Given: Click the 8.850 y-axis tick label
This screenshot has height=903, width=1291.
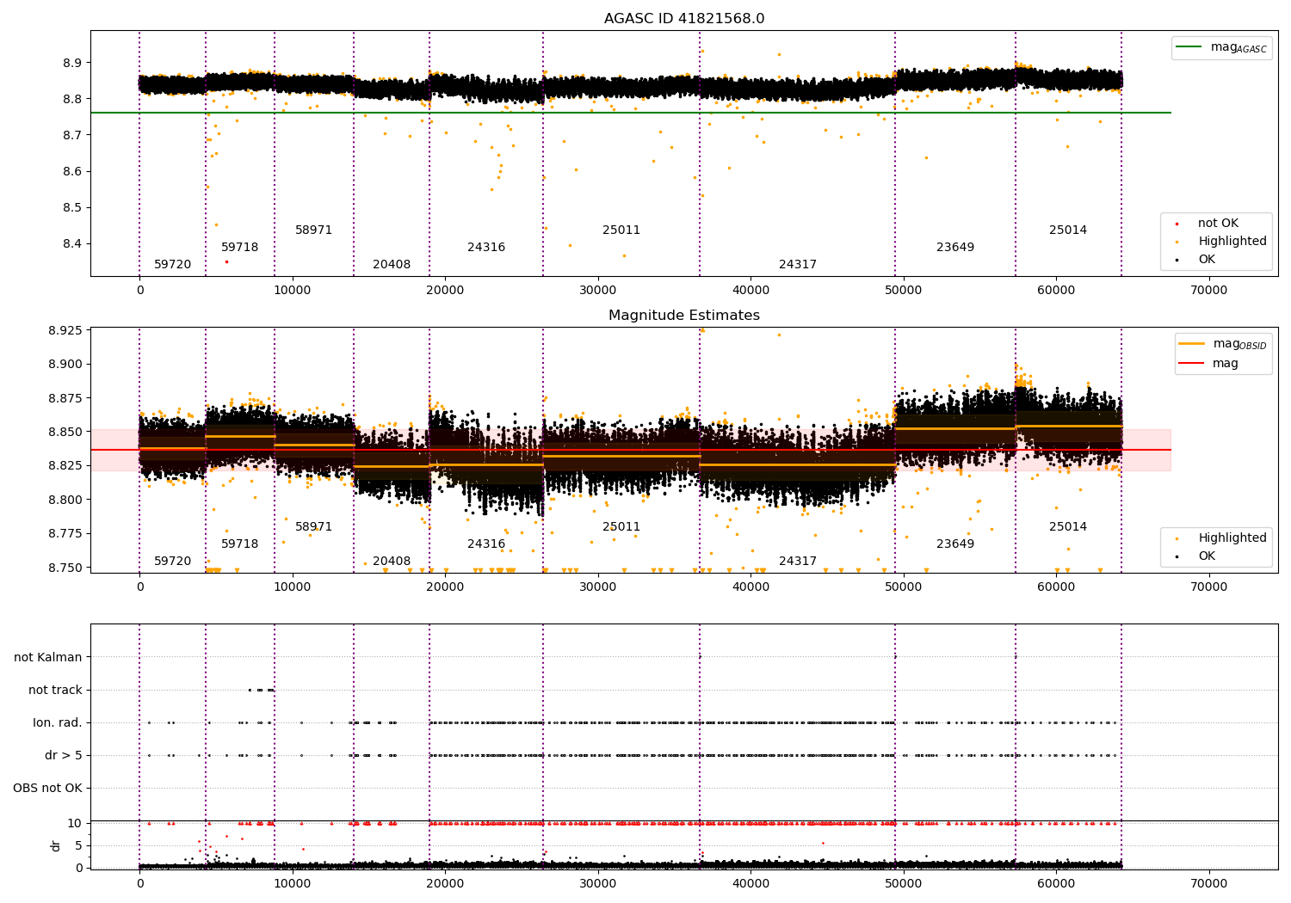Looking at the screenshot, I should point(65,432).
